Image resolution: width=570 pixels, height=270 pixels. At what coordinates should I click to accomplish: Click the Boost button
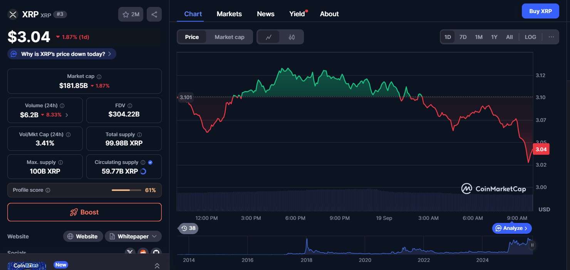(84, 212)
